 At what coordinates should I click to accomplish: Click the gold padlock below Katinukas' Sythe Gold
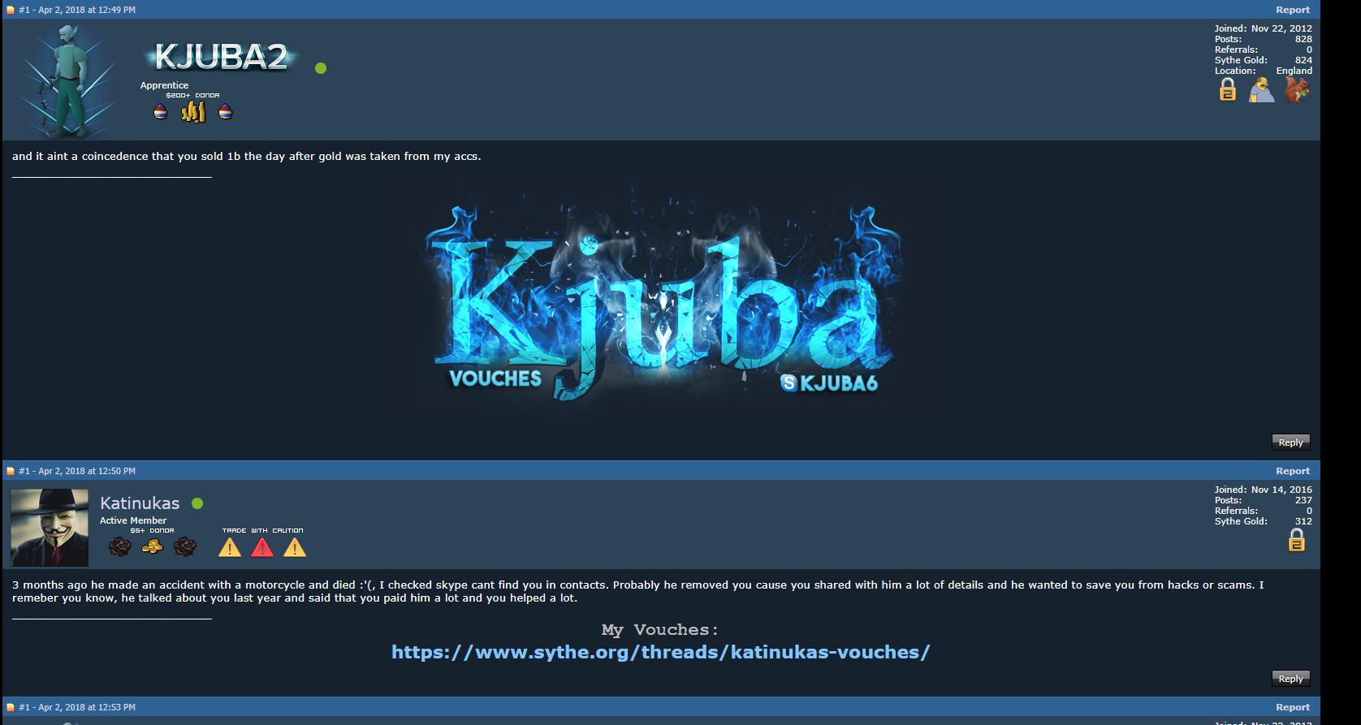[x=1297, y=540]
